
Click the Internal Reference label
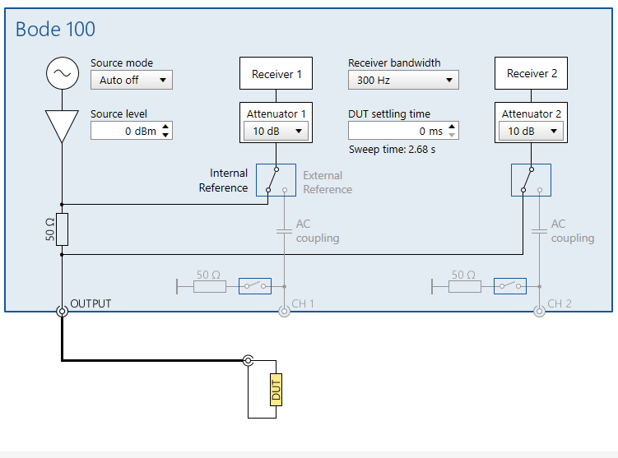tap(224, 180)
